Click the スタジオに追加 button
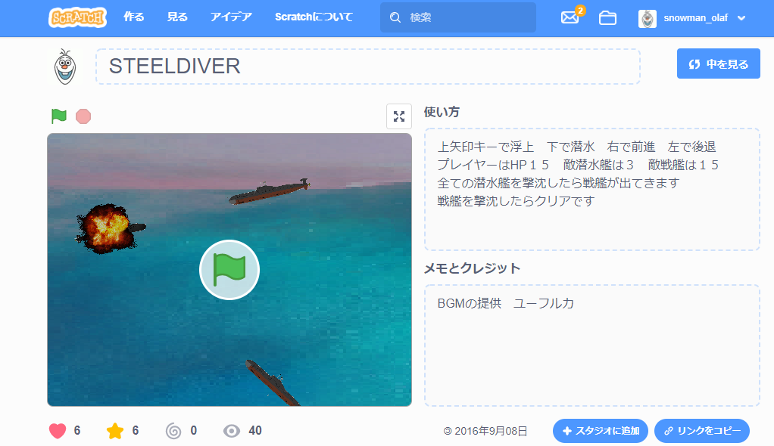The width and height of the screenshot is (774, 446). click(x=601, y=431)
